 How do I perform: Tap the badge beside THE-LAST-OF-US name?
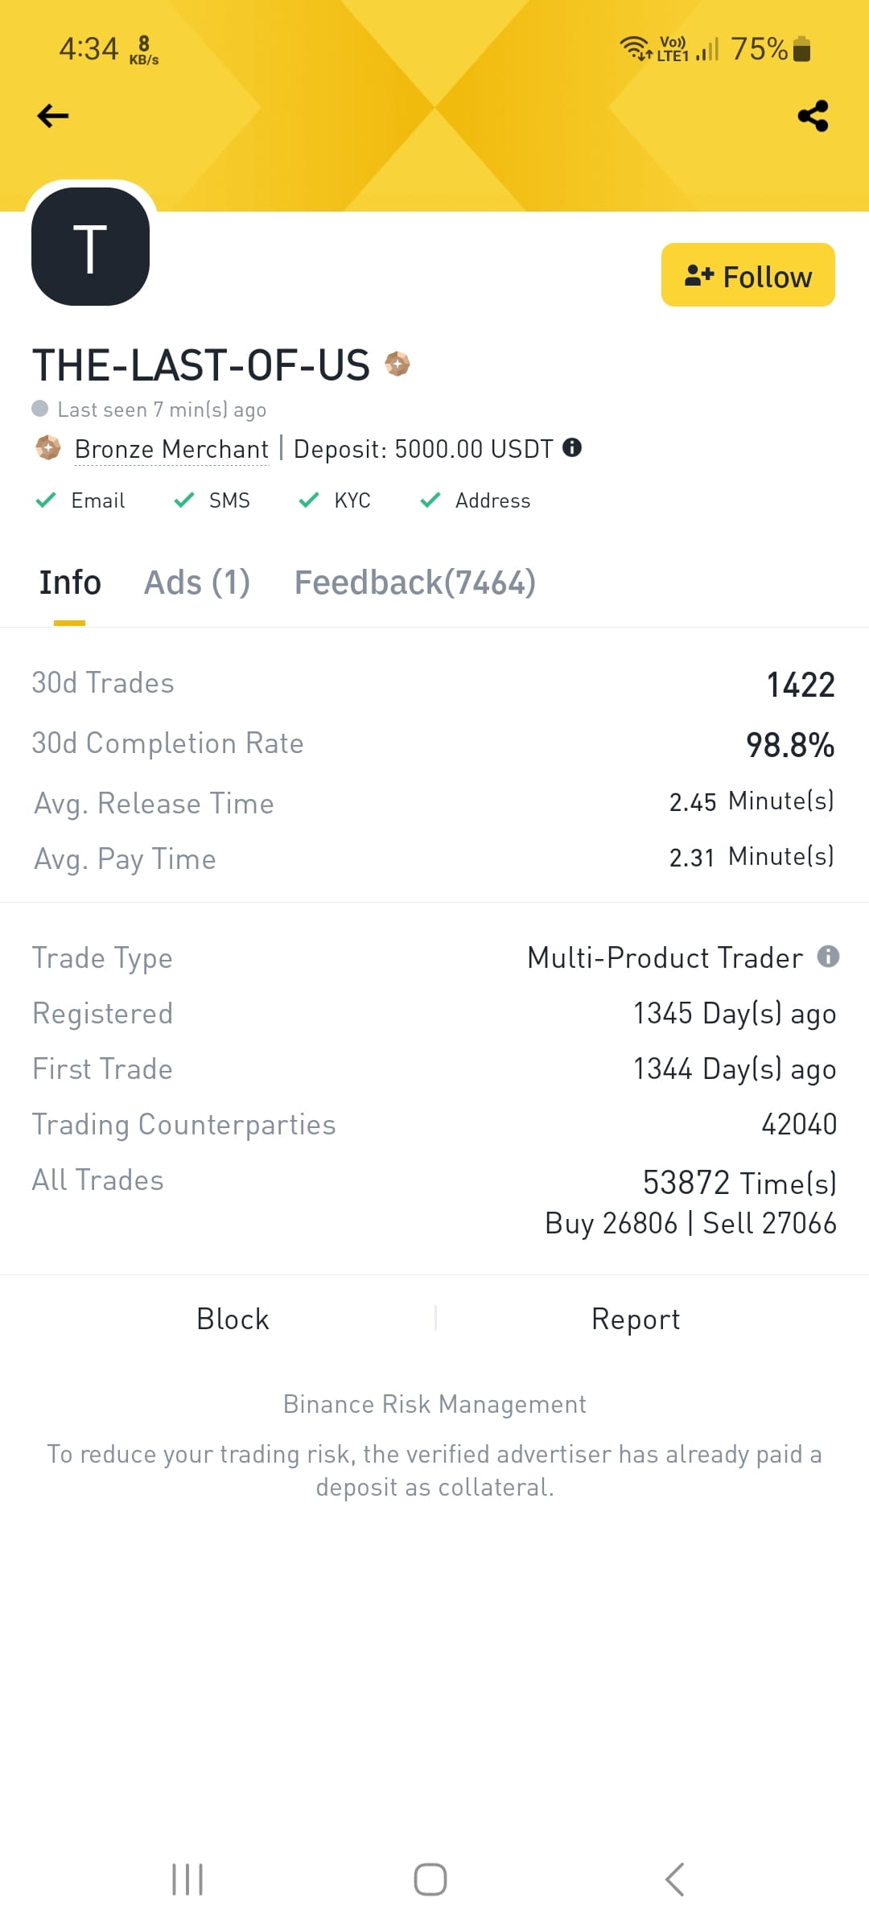coord(397,364)
